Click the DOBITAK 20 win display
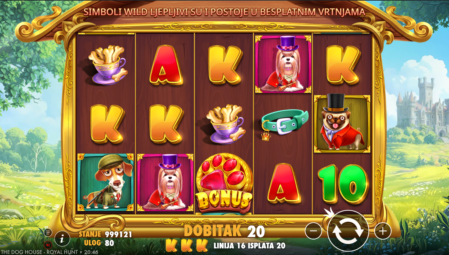The width and height of the screenshot is (449, 255). [x=224, y=231]
